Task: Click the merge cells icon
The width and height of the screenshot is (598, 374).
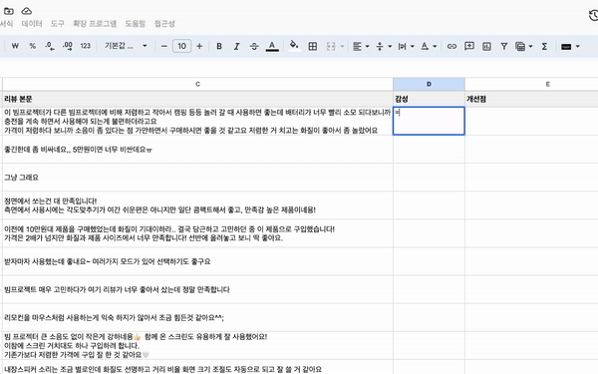Action: point(331,46)
